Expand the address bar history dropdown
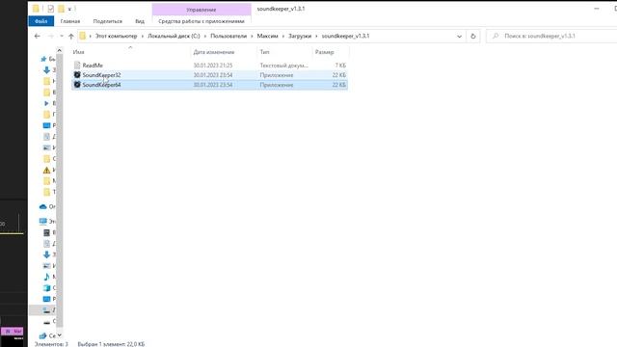The height and width of the screenshot is (347, 617). (459, 37)
